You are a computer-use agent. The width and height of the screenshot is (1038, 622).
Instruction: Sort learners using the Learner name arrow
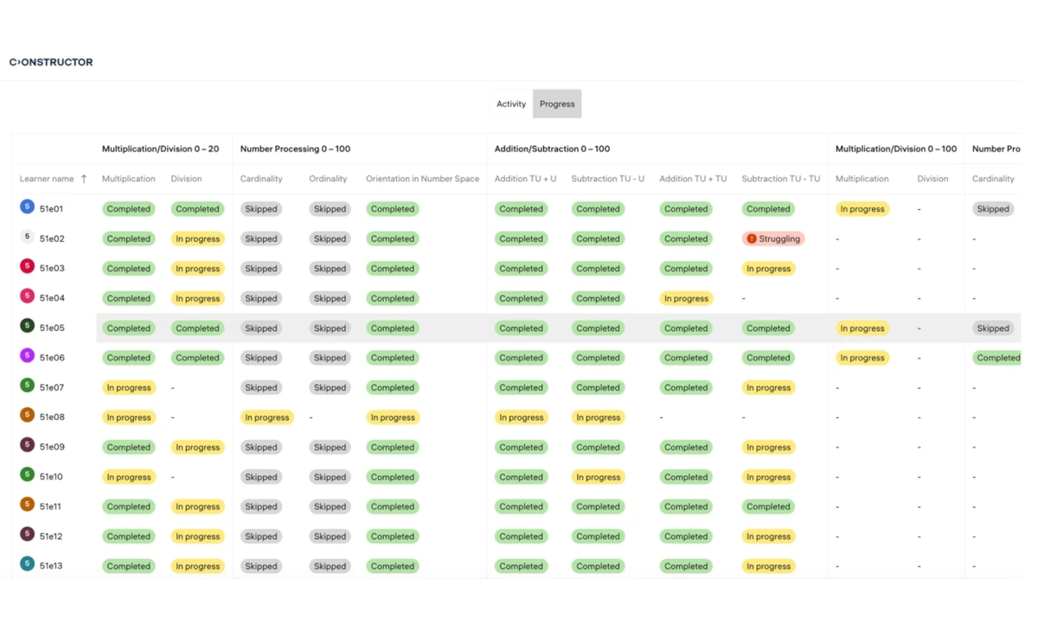point(84,179)
